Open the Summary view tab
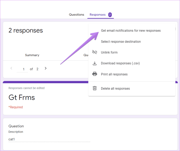This screenshot has width=180, height=151. pos(32,55)
